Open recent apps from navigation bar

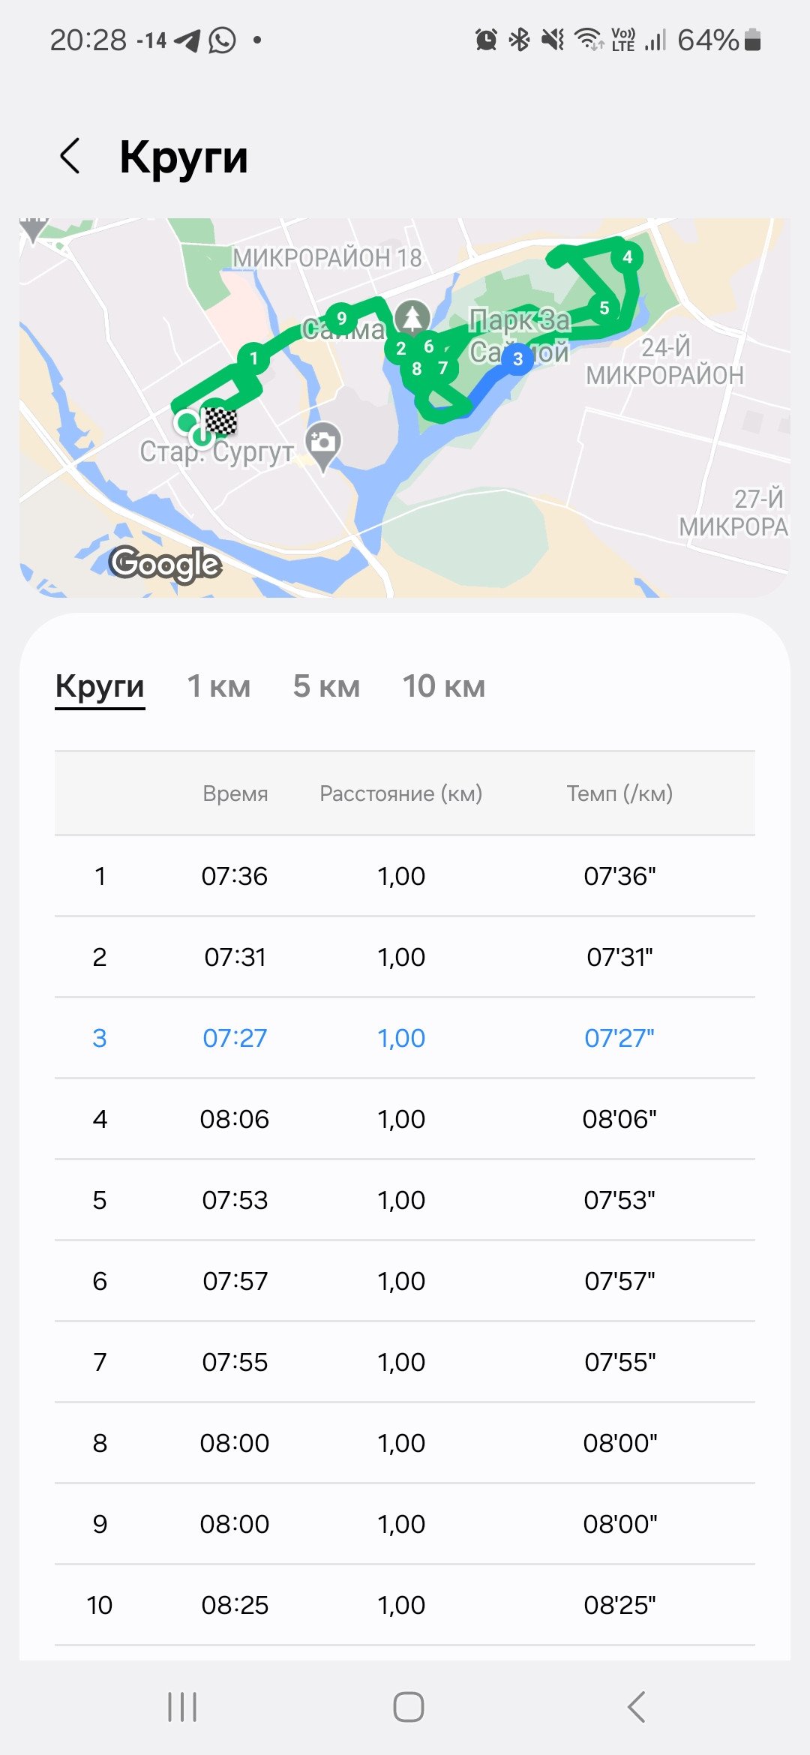click(182, 1707)
